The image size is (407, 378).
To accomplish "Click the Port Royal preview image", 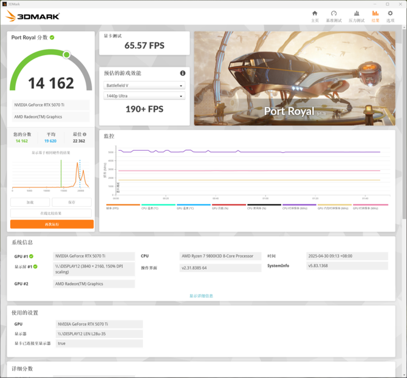I will pyautogui.click(x=295, y=78).
